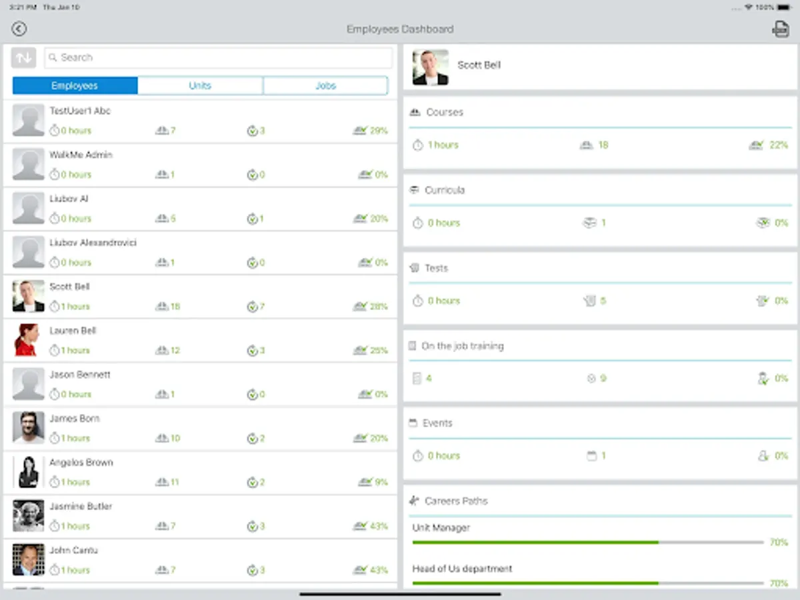This screenshot has height=600, width=800.
Task: Open the print/export icon in the top right
Action: tap(779, 29)
